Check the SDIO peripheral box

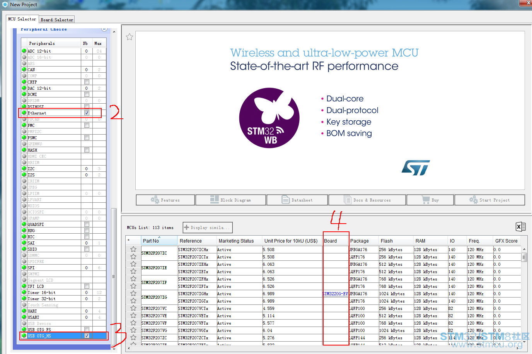[87, 249]
